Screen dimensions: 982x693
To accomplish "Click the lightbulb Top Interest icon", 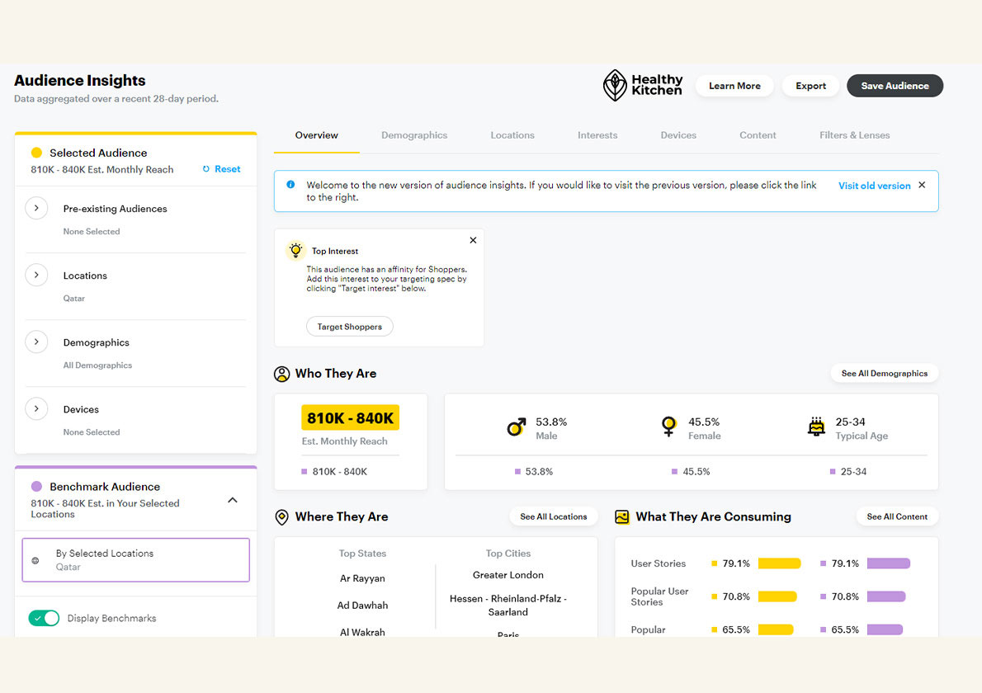I will (295, 251).
